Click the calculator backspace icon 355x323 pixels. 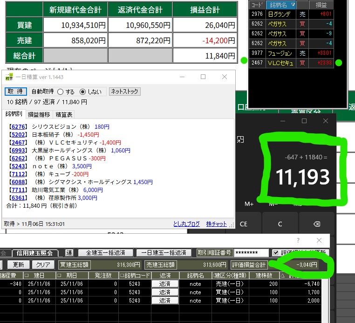pos(316,224)
